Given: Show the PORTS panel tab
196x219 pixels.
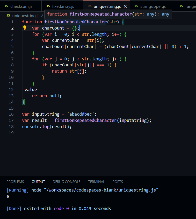Looking at the screenshot, I should point(118,182).
